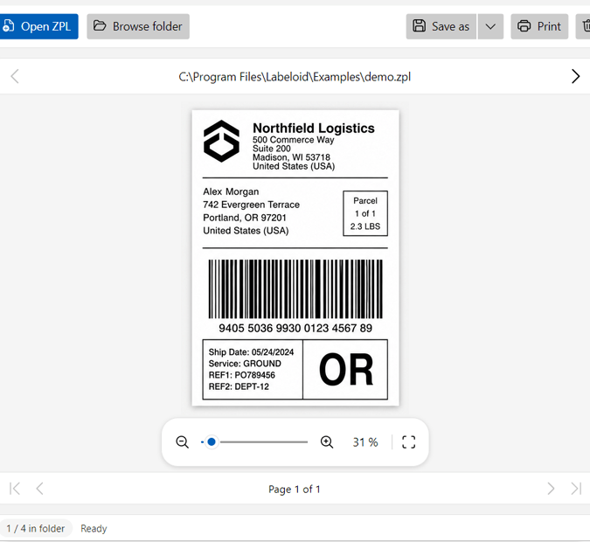
Task: Click the Alex Morgan recipient name
Action: tap(231, 191)
